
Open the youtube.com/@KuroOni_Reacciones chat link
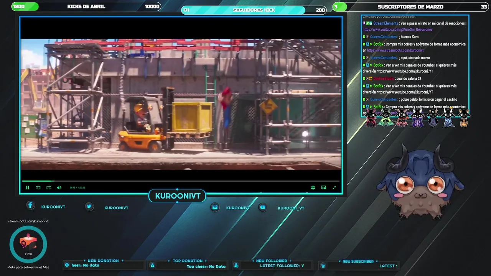click(x=397, y=30)
